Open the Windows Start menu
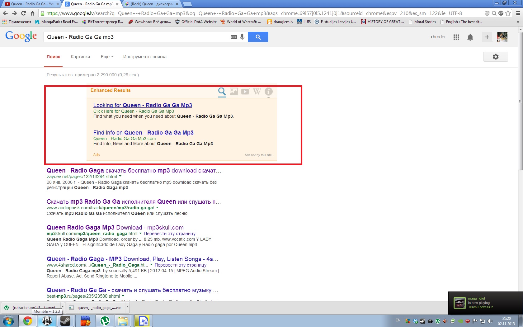This screenshot has width=523, height=327. click(x=8, y=321)
